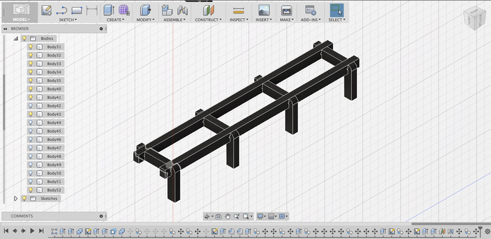Image resolution: width=491 pixels, height=239 pixels.
Task: Click the Extrude tool icon
Action: 109,11
